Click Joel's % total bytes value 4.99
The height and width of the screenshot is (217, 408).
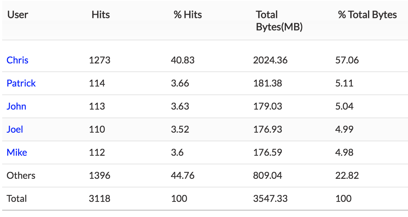click(344, 129)
